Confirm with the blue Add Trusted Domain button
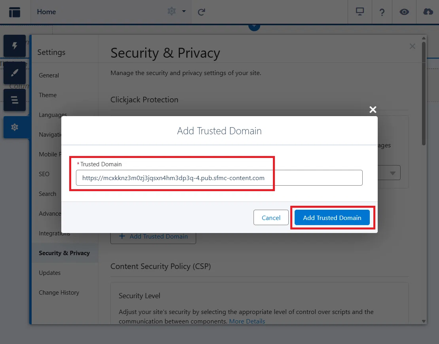Image resolution: width=439 pixels, height=344 pixels. [x=332, y=218]
